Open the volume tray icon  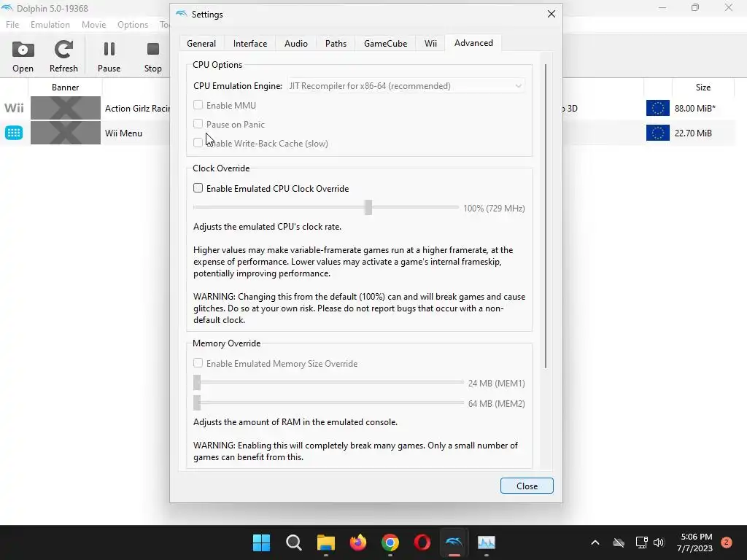(x=659, y=542)
